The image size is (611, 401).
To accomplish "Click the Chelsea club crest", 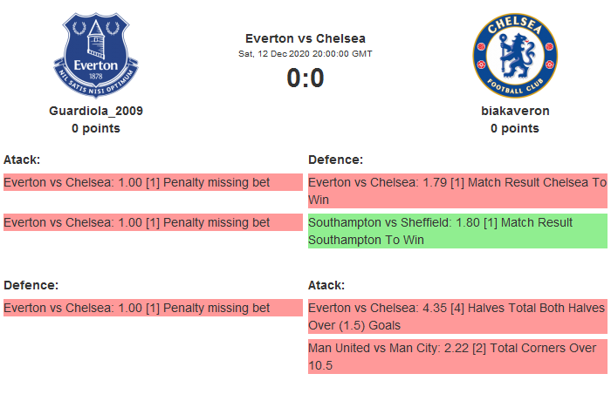I will tap(514, 55).
